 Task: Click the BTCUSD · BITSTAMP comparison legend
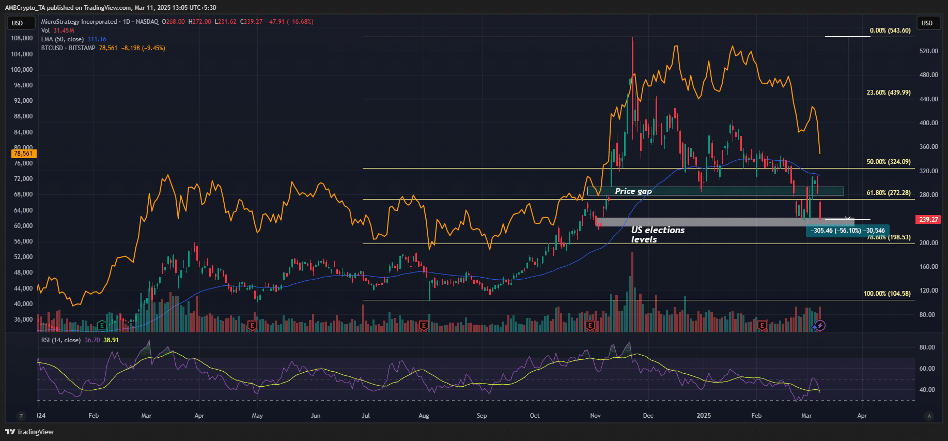click(68, 48)
